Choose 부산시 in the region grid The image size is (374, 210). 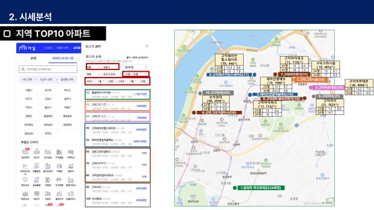[68, 90]
